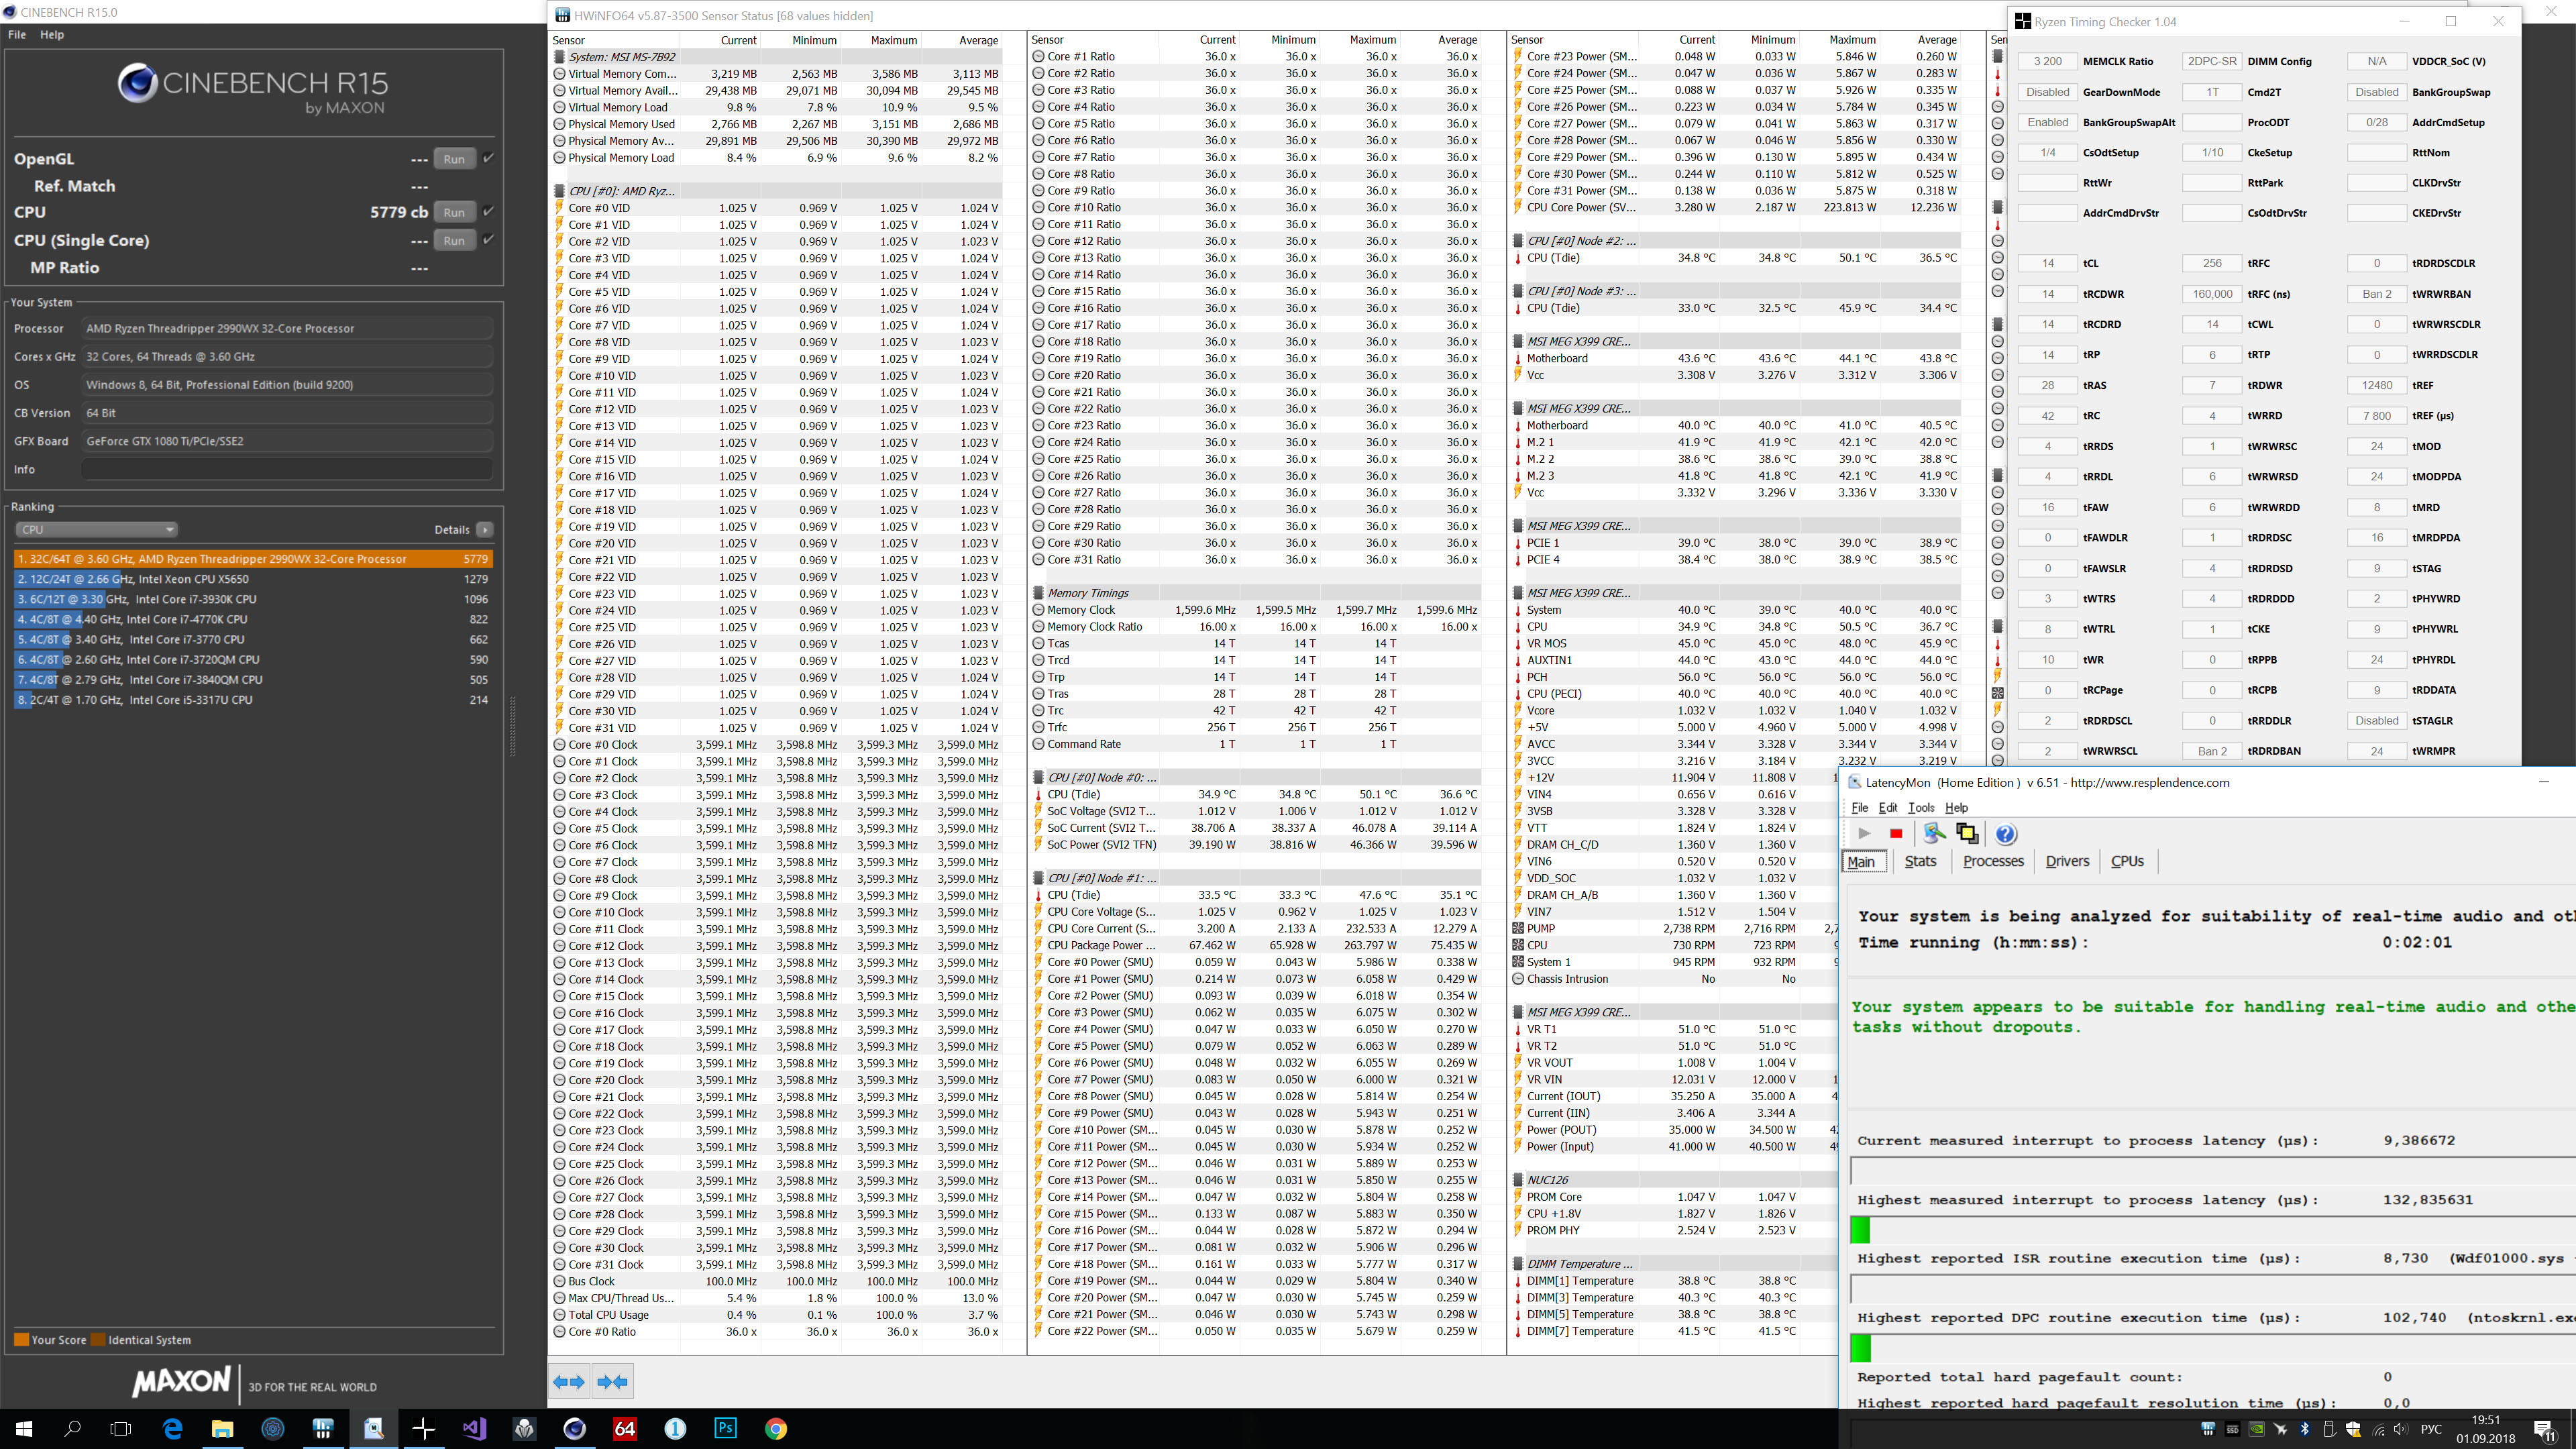Open the LatencyMon Tools menu

[1920, 807]
